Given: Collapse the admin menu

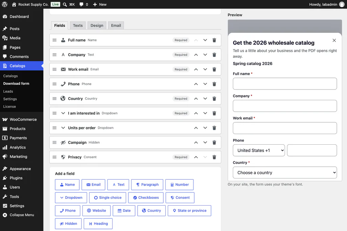Looking at the screenshot, I should pyautogui.click(x=22, y=215).
